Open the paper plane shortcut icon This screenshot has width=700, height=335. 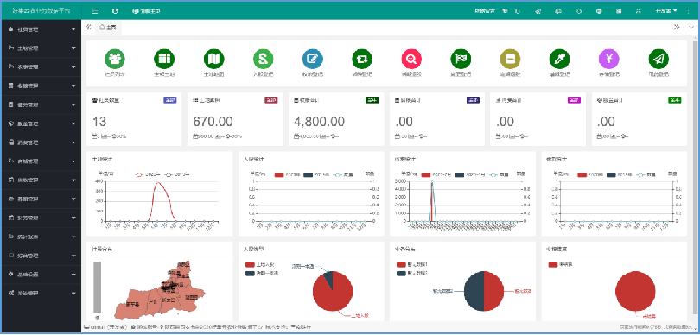coord(659,59)
